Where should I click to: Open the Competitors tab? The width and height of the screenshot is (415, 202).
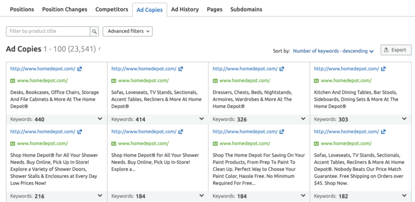(112, 9)
